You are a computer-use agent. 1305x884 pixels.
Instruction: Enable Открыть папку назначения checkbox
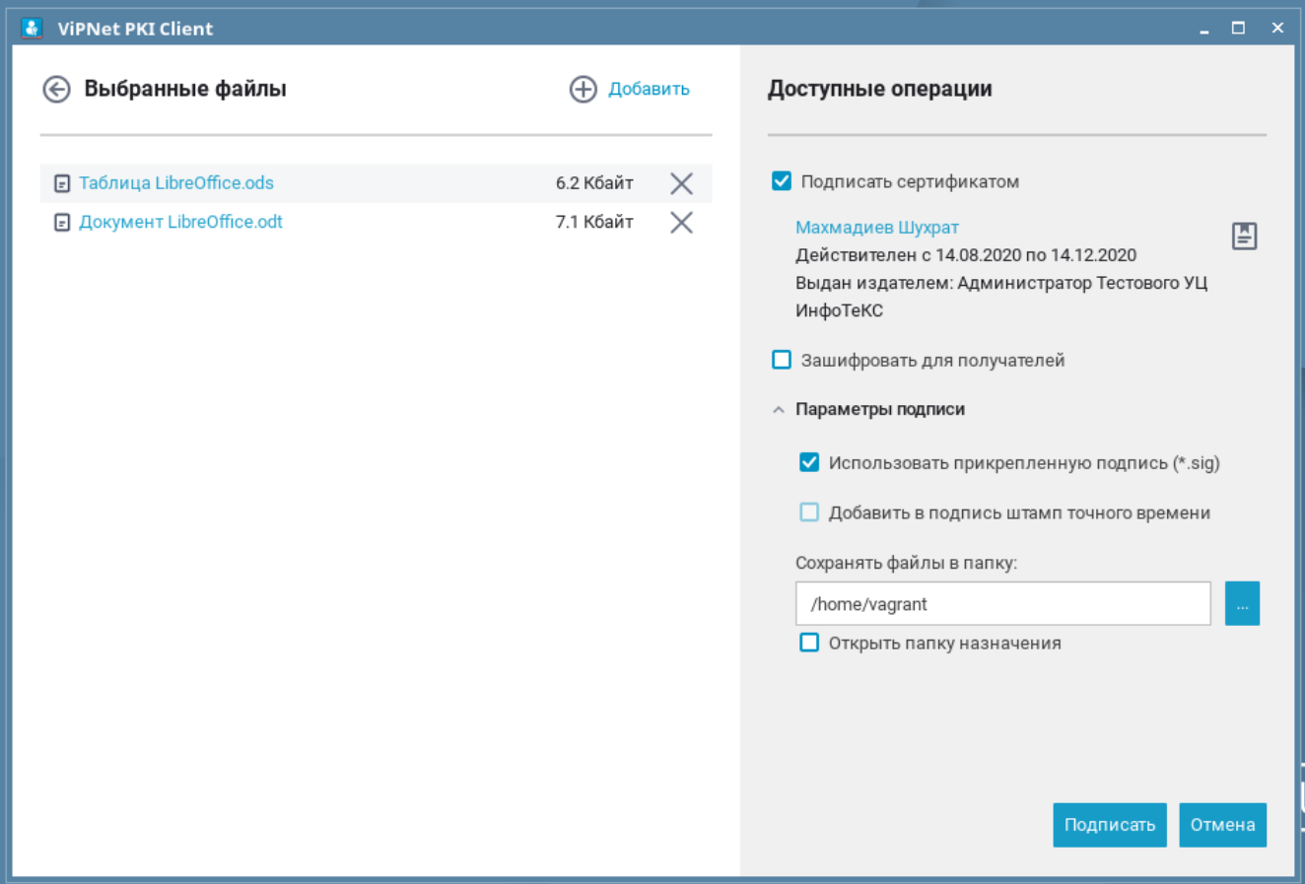click(x=809, y=643)
